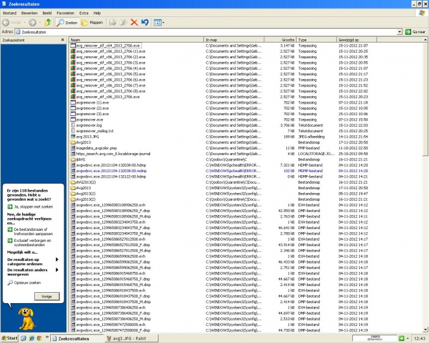Open the Favorieten menu
Viewport: 429px width, 343px height.
[66, 12]
